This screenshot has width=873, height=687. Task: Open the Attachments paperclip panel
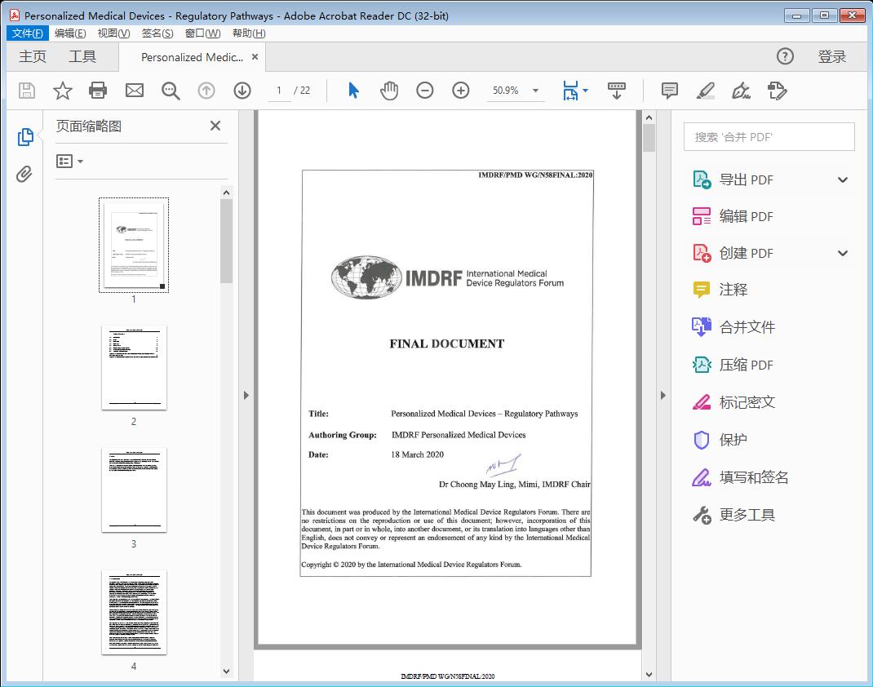point(24,174)
